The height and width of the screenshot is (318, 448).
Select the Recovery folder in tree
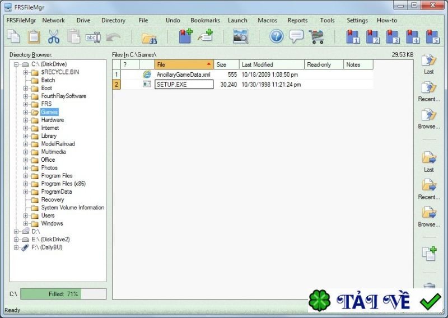(53, 200)
